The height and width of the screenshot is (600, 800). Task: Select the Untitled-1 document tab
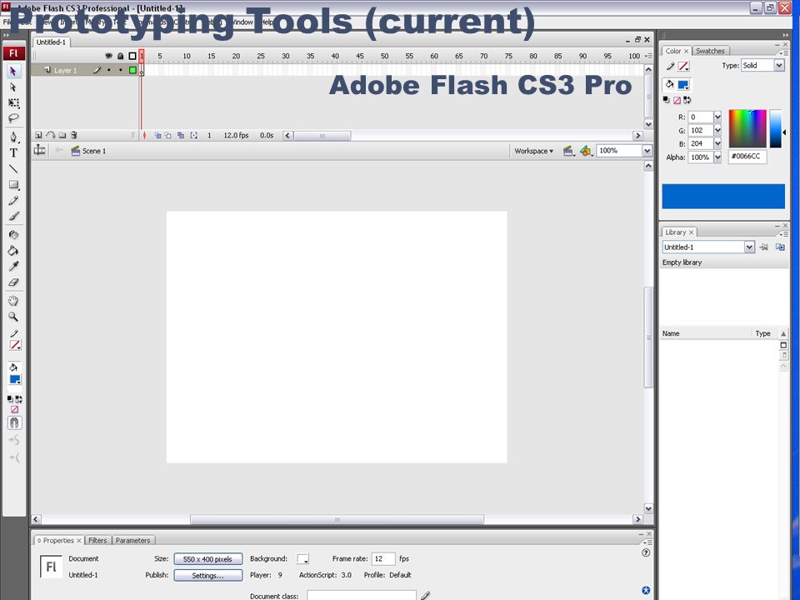pyautogui.click(x=51, y=42)
